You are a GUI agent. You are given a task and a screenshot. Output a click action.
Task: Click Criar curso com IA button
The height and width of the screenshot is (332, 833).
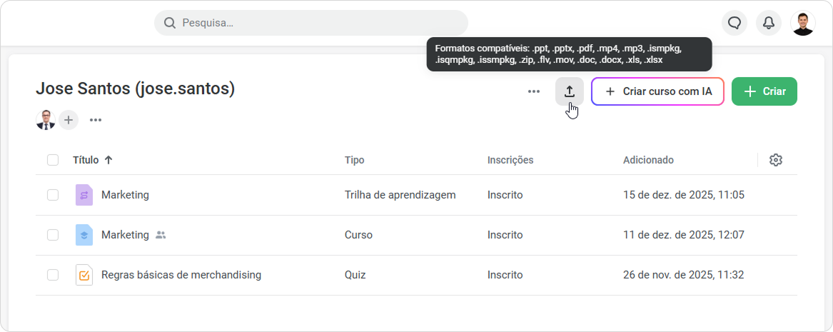[x=657, y=91]
